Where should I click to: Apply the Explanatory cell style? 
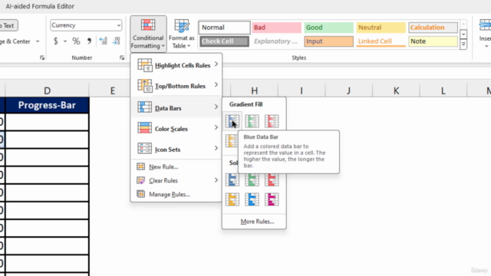pyautogui.click(x=276, y=41)
